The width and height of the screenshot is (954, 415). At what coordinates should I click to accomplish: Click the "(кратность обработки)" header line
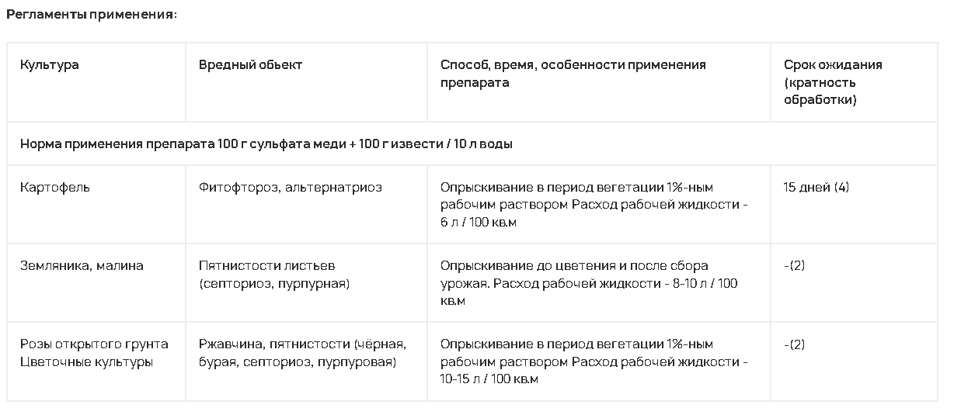pyautogui.click(x=820, y=92)
